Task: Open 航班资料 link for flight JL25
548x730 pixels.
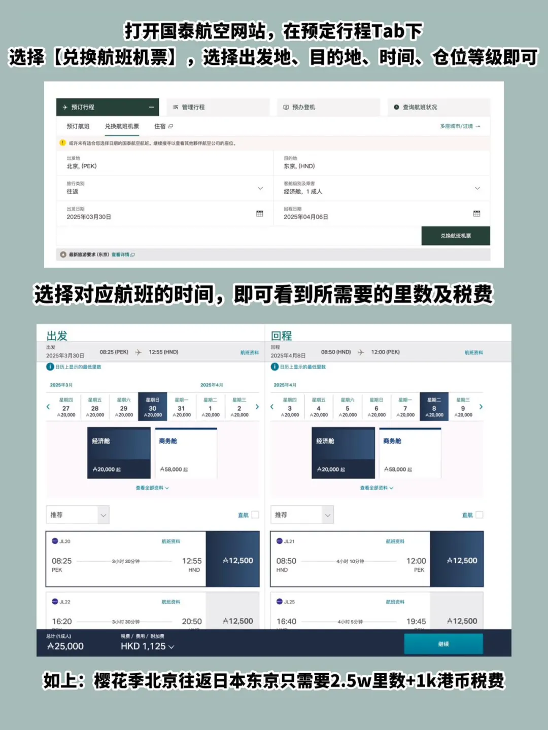Action: click(395, 602)
